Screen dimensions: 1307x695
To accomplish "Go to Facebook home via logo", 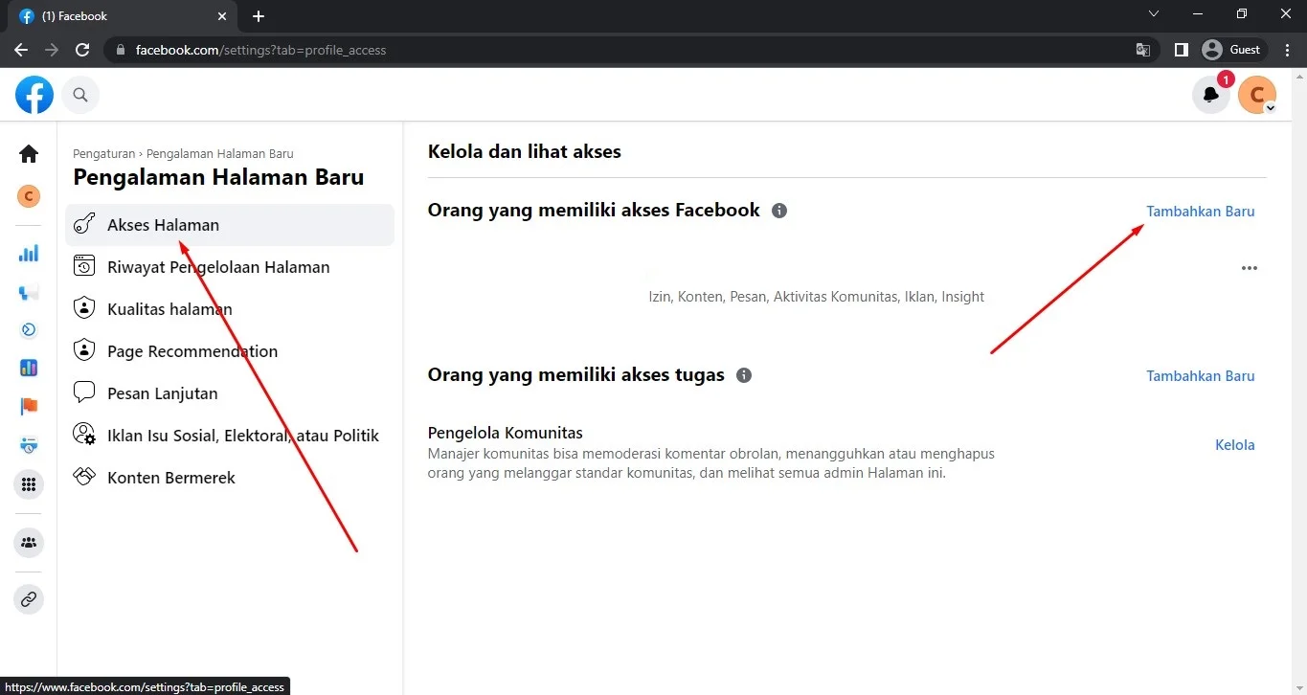I will pos(34,95).
